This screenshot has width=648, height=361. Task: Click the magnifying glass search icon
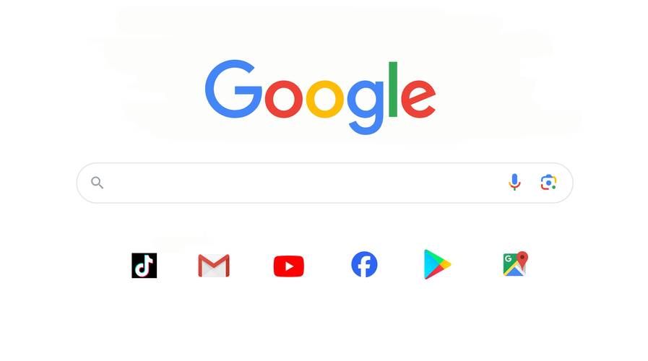[x=97, y=183]
